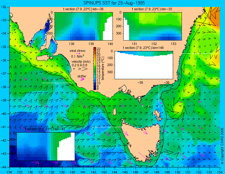225x174 pixels.
Task: Click the "drifter" legend label
Action: [x=82, y=76]
